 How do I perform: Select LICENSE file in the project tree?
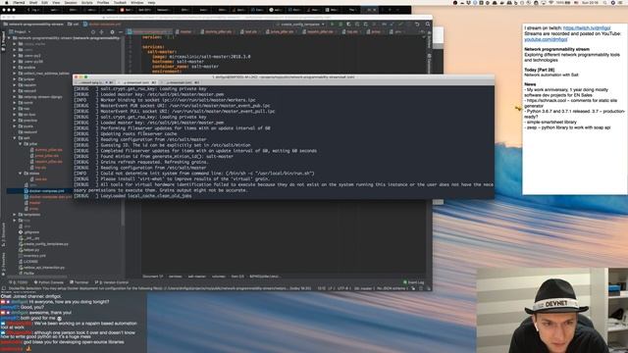coord(28,262)
